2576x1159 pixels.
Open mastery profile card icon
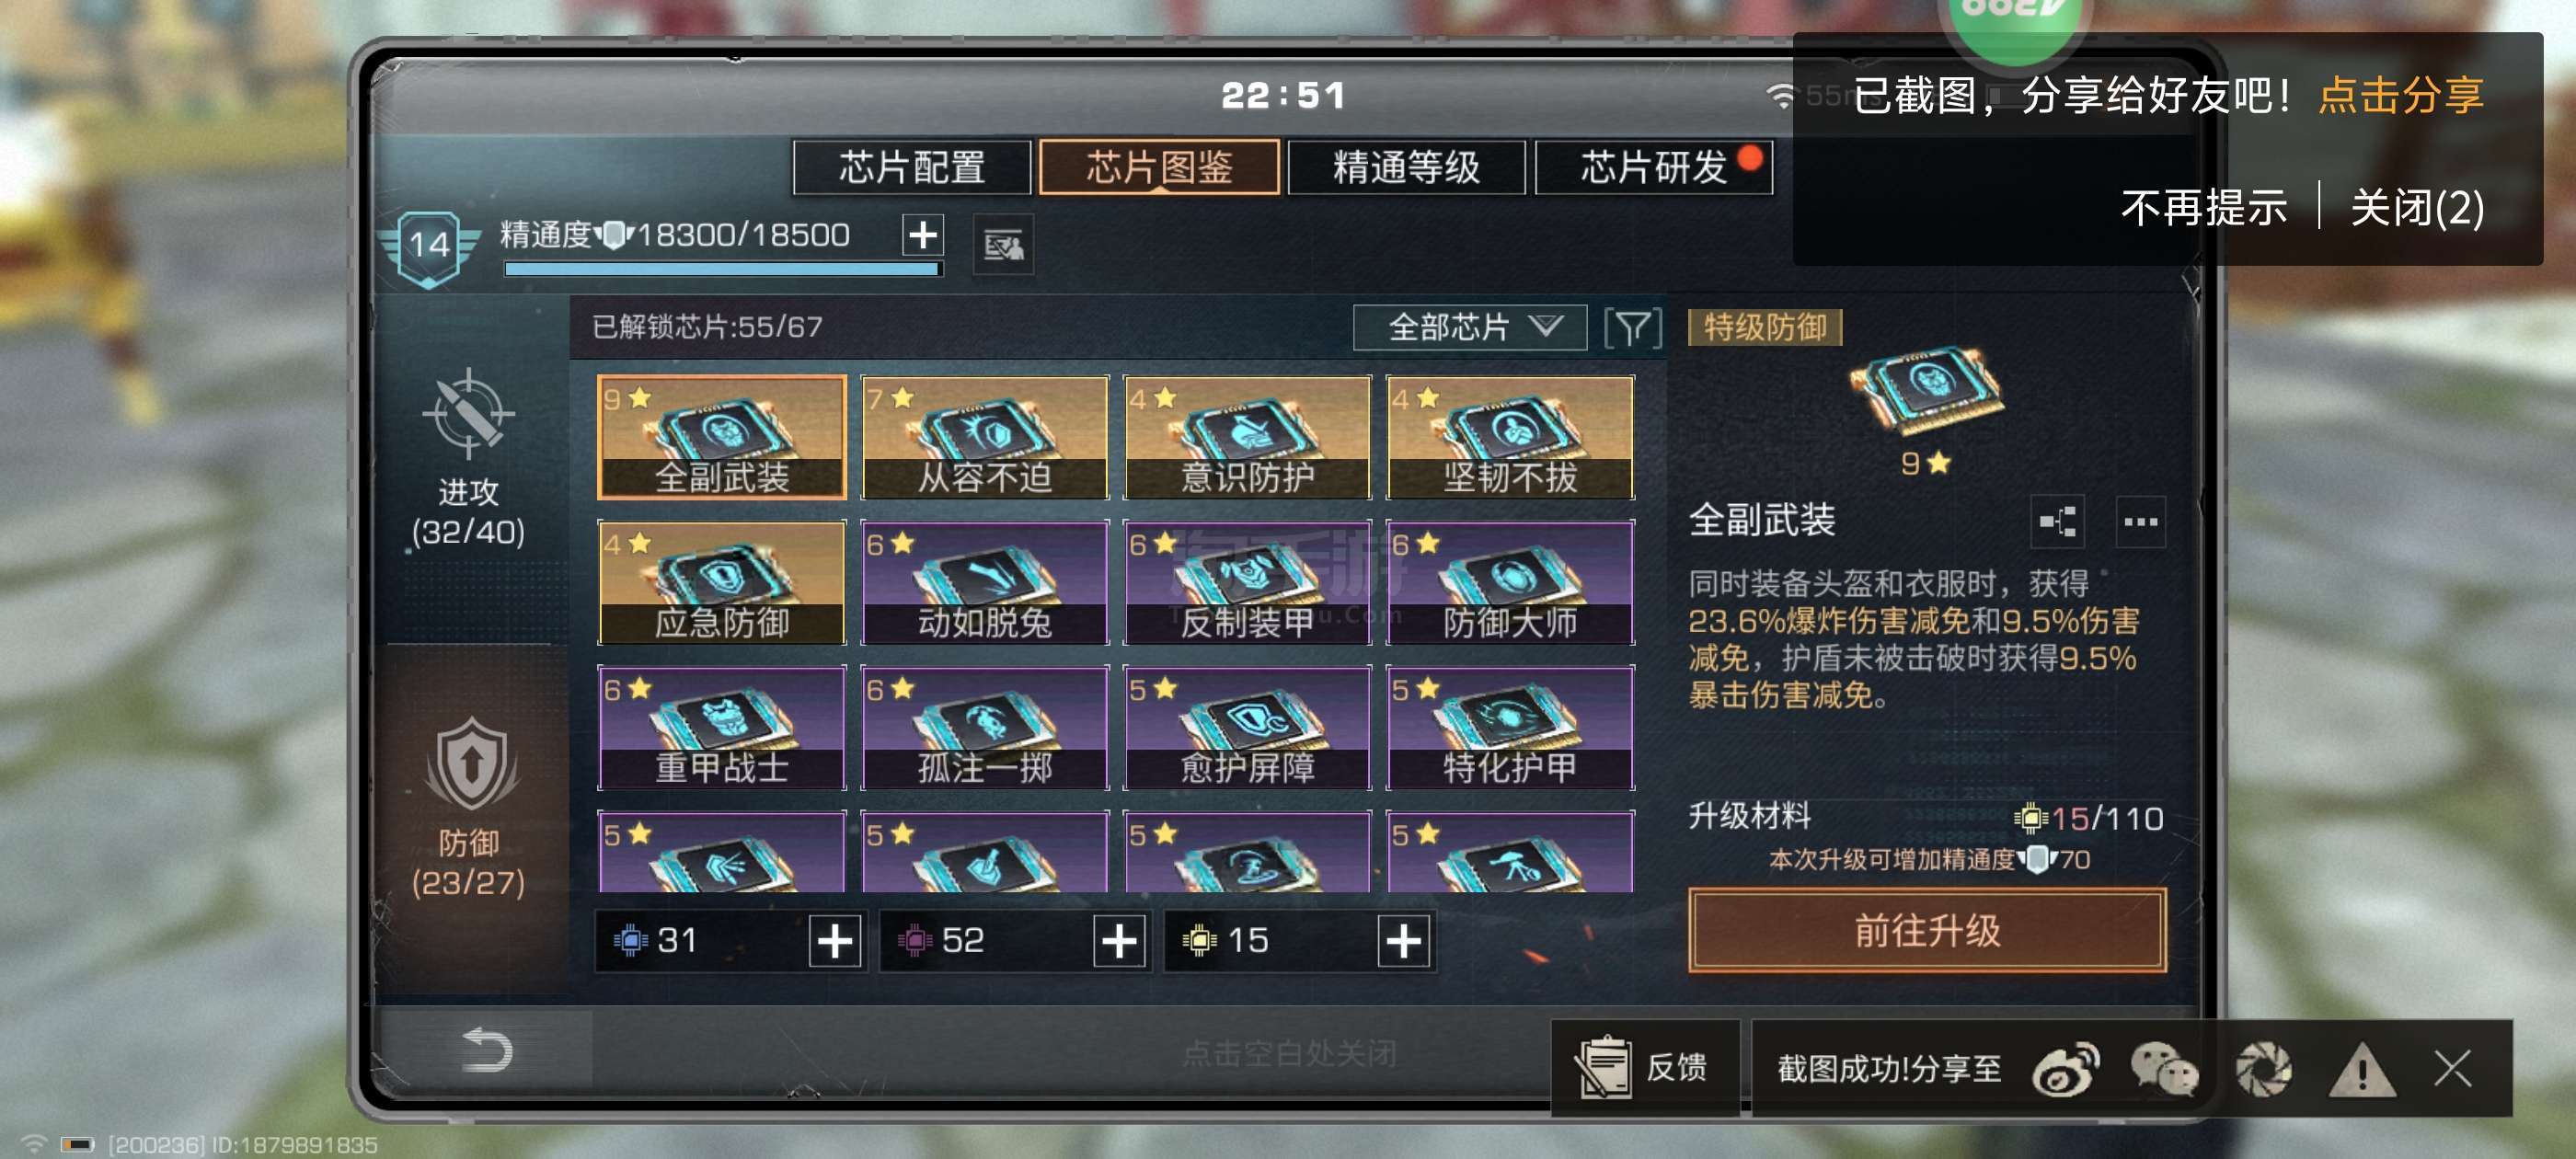[1003, 244]
